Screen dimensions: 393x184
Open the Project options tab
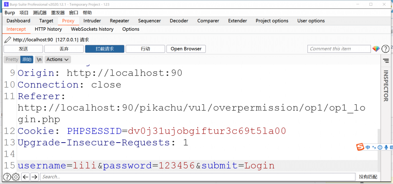[x=272, y=21]
